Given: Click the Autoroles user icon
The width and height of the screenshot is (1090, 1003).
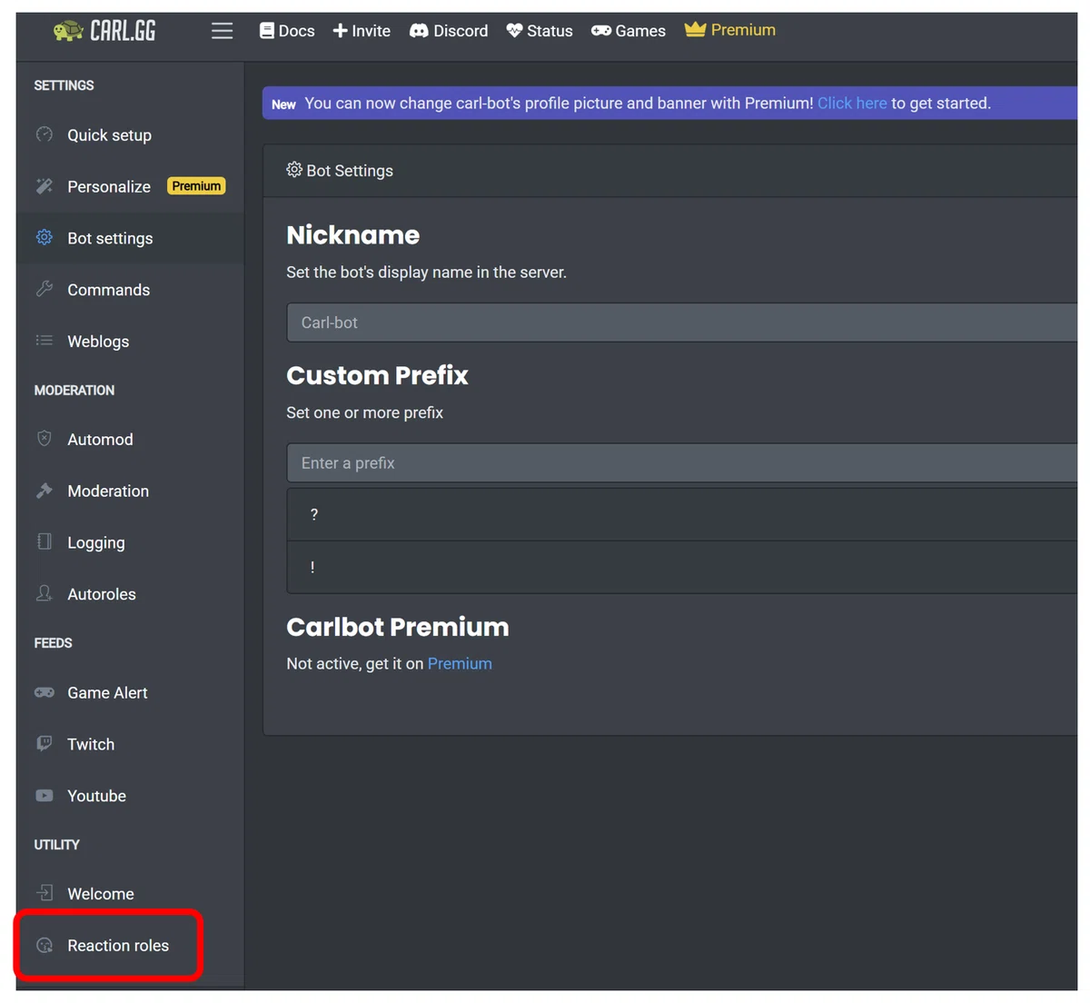Looking at the screenshot, I should [x=45, y=593].
